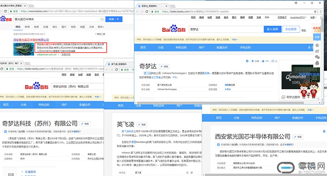Click the WeChat share icon in the right sidebar
The image size is (327, 176).
coord(317,57)
